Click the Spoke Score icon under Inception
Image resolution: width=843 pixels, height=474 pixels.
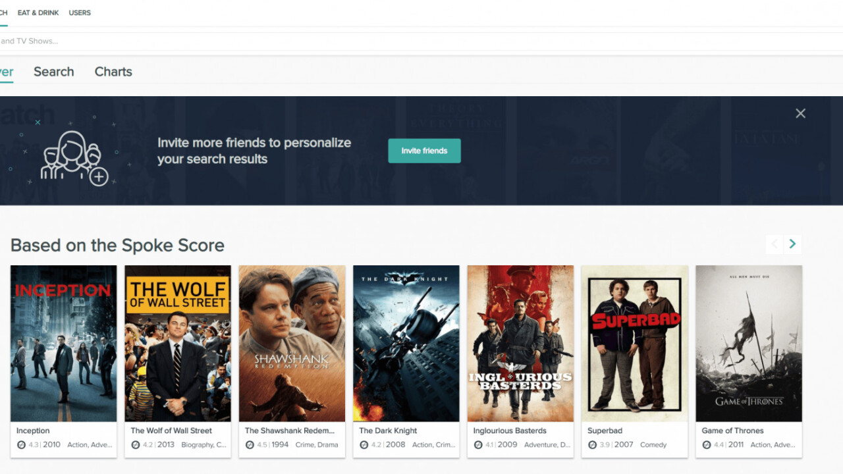click(x=21, y=445)
